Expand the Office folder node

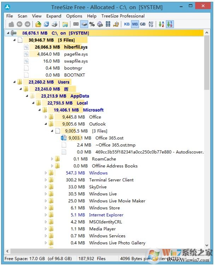tap(46, 117)
